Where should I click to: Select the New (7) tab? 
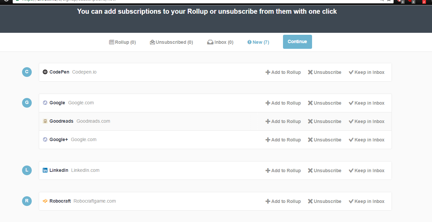(258, 42)
